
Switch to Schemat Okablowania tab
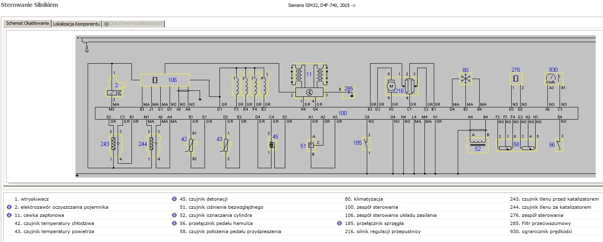(x=28, y=24)
